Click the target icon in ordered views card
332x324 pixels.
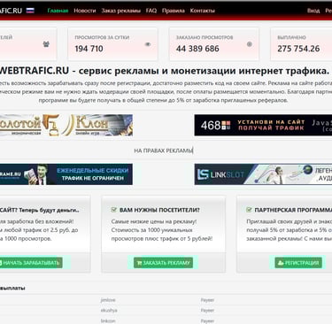point(250,44)
